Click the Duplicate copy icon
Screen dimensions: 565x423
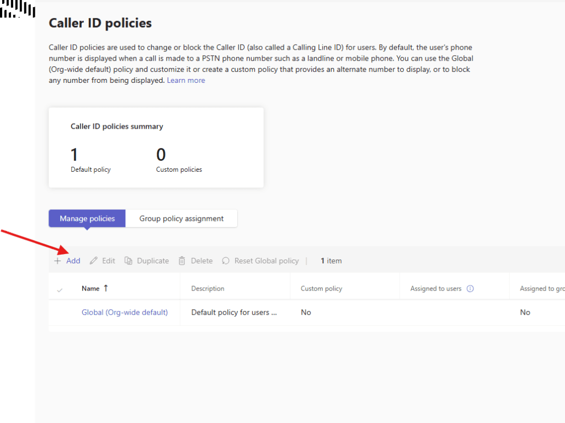click(129, 261)
